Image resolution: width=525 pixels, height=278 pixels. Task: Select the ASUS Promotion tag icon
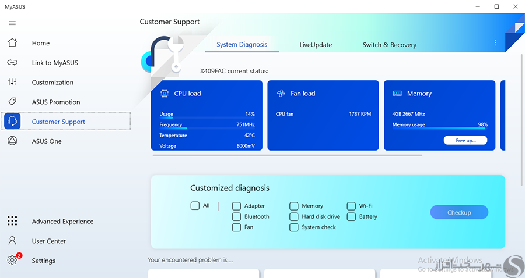pos(12,101)
